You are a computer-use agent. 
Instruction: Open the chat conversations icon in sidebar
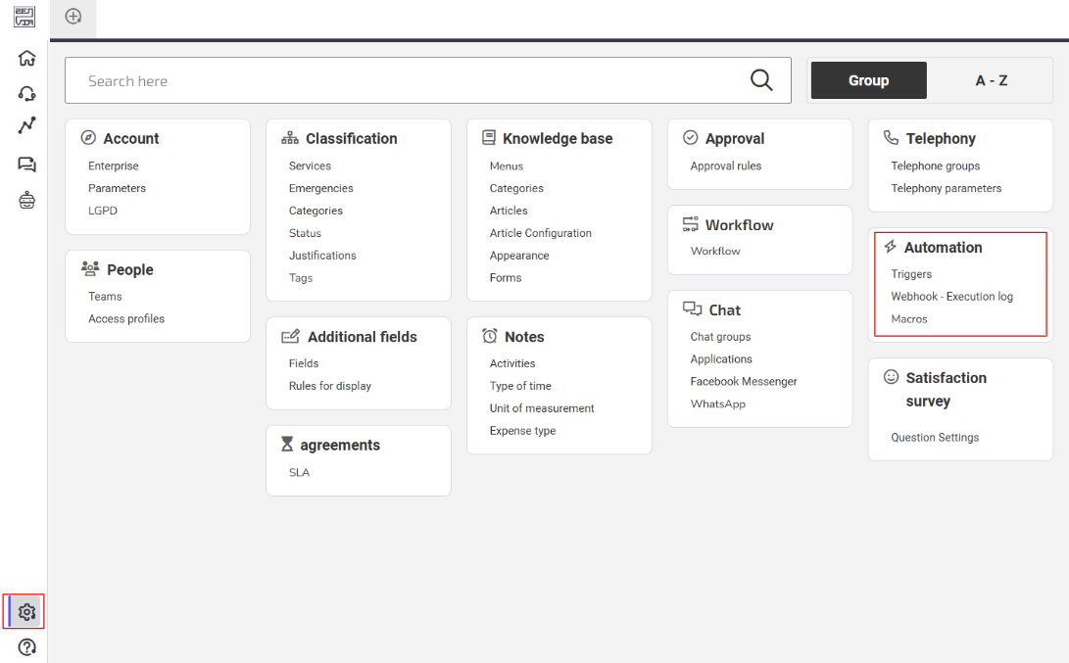(26, 165)
